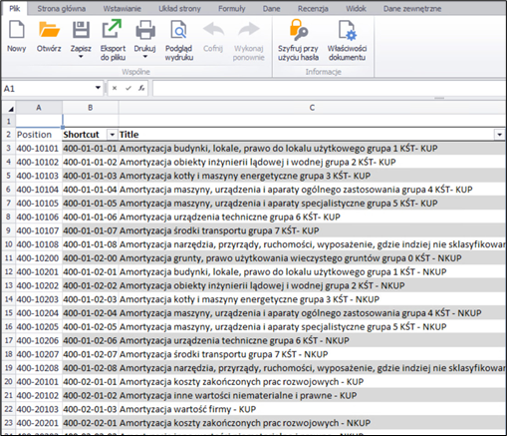Save using the Zapisz floppy icon
Image resolution: width=507 pixels, height=436 pixels.
[81, 30]
